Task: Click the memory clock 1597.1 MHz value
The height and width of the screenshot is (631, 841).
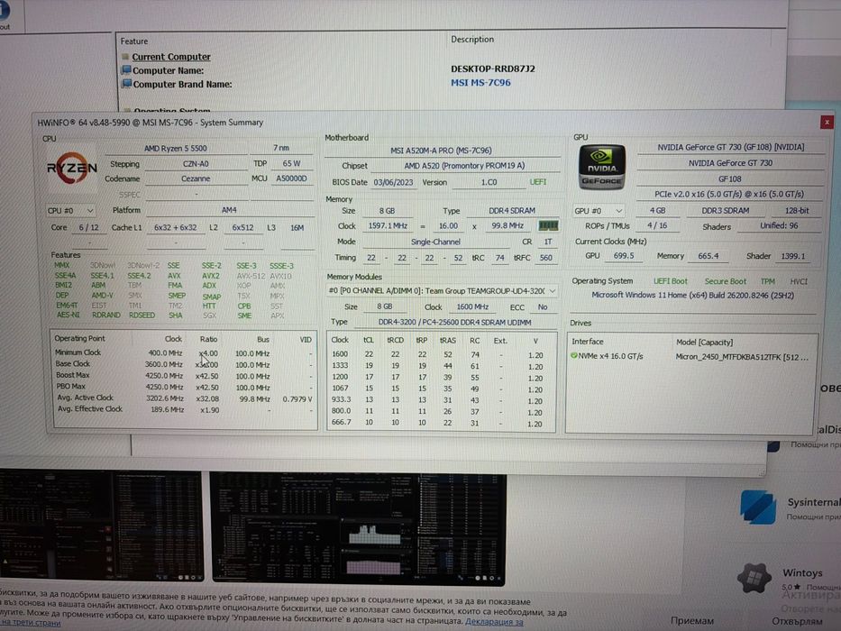Action: coord(388,226)
